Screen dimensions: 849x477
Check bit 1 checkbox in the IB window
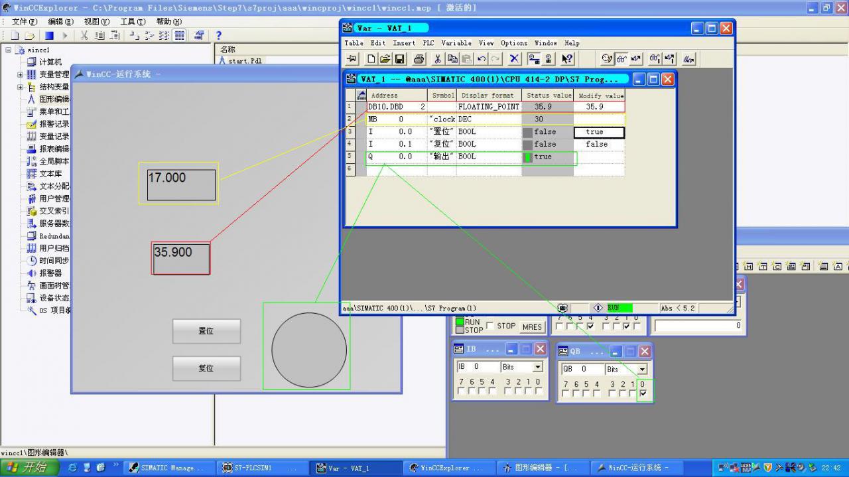pyautogui.click(x=528, y=391)
